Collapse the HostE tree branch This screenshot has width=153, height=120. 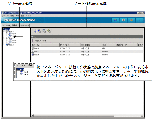pyautogui.click(x=4, y=38)
